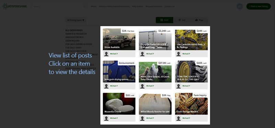This screenshot has width=275, height=128.
Task: Open Request Invitation page
Action: click(154, 7)
